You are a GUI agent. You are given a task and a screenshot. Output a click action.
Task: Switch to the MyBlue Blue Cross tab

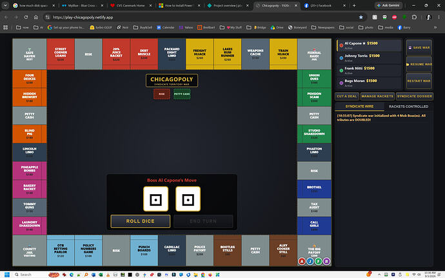(83, 5)
